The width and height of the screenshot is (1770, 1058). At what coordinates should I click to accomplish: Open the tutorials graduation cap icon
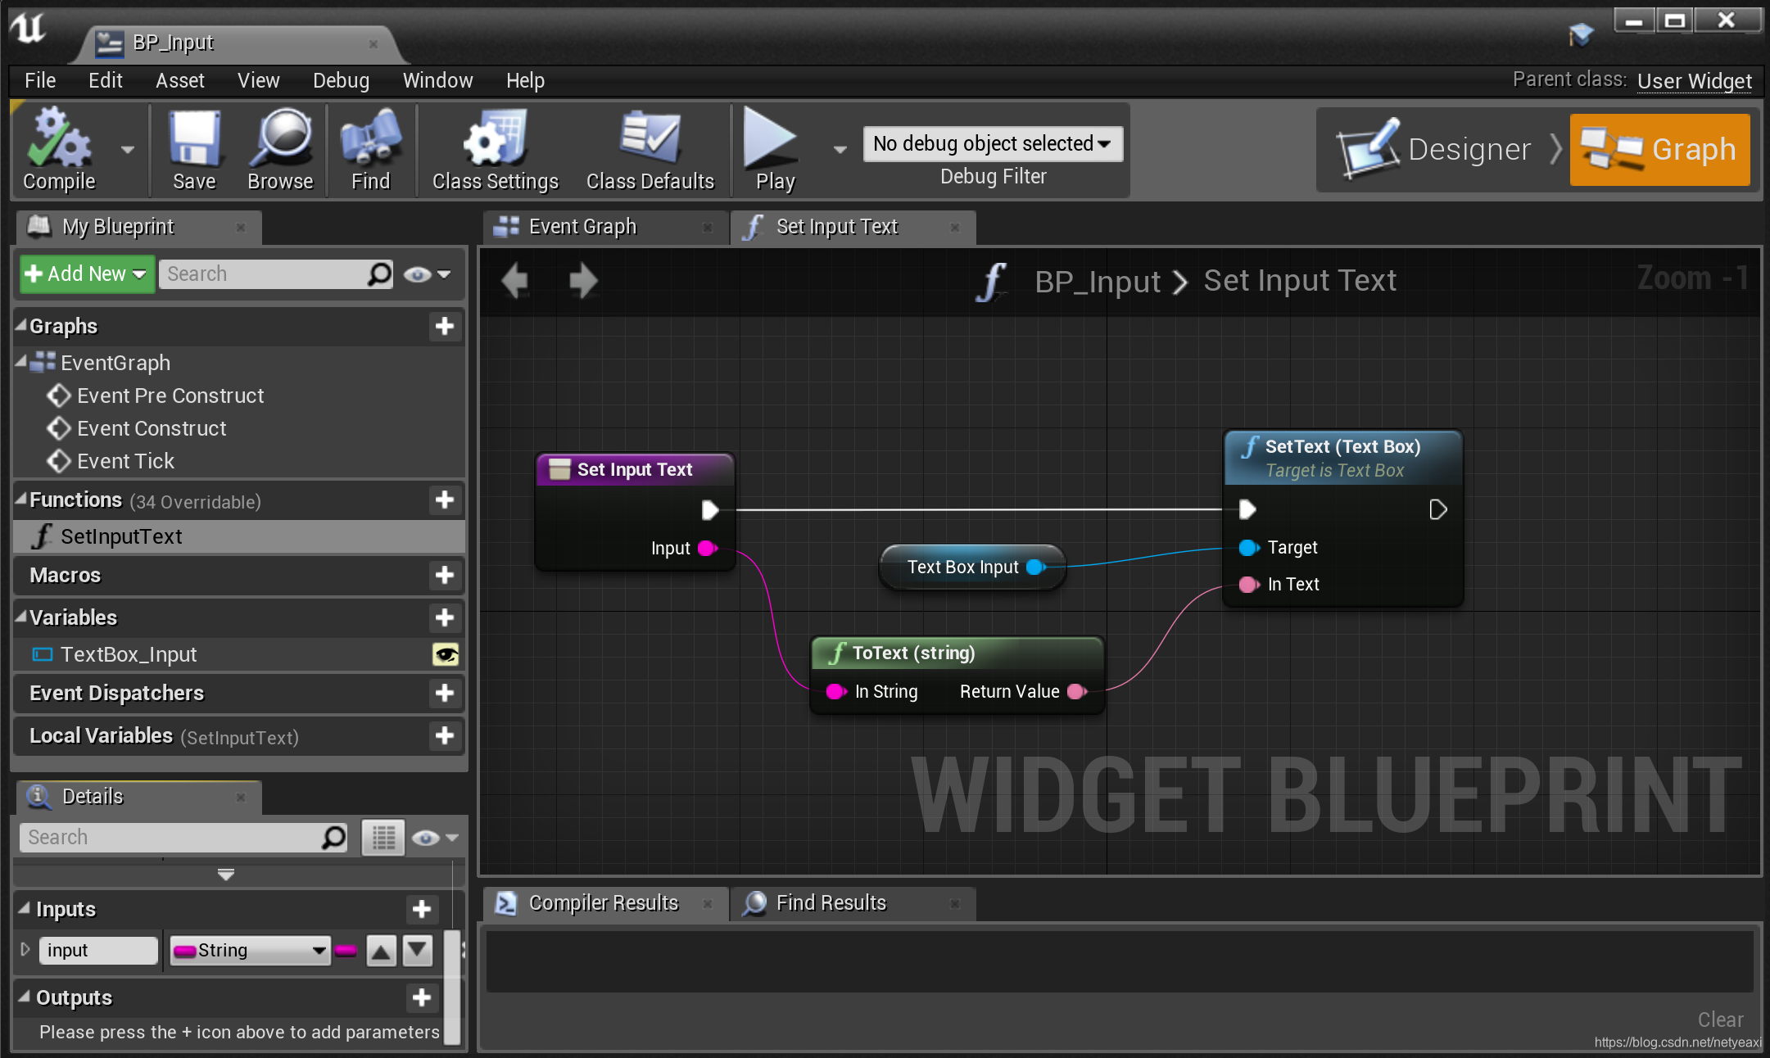(x=1581, y=34)
